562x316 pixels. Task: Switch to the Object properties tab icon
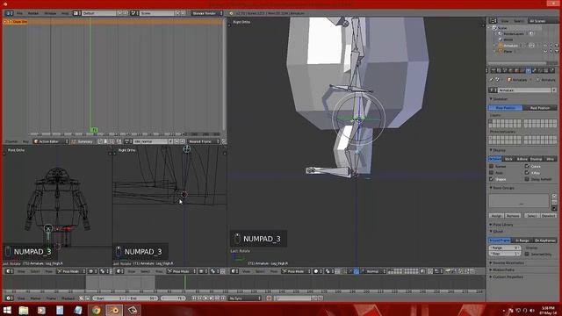tap(516, 70)
